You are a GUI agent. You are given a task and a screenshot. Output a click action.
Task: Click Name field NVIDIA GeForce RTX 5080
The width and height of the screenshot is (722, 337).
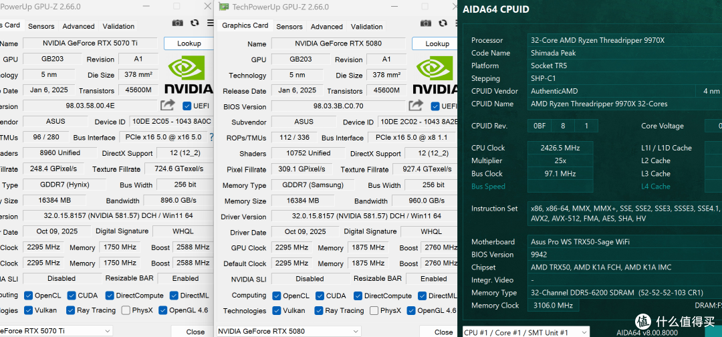[x=338, y=43]
